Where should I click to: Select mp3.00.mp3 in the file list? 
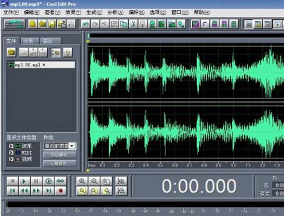42,65
